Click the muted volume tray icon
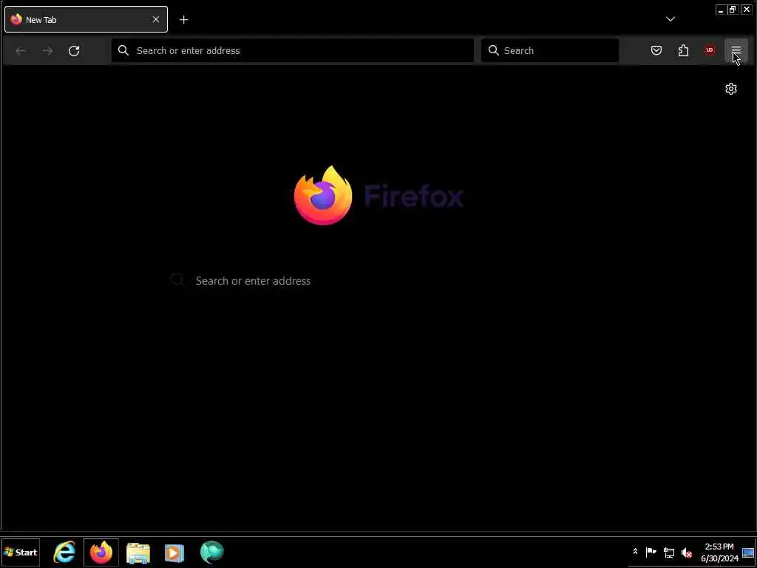This screenshot has width=757, height=568. pyautogui.click(x=687, y=552)
